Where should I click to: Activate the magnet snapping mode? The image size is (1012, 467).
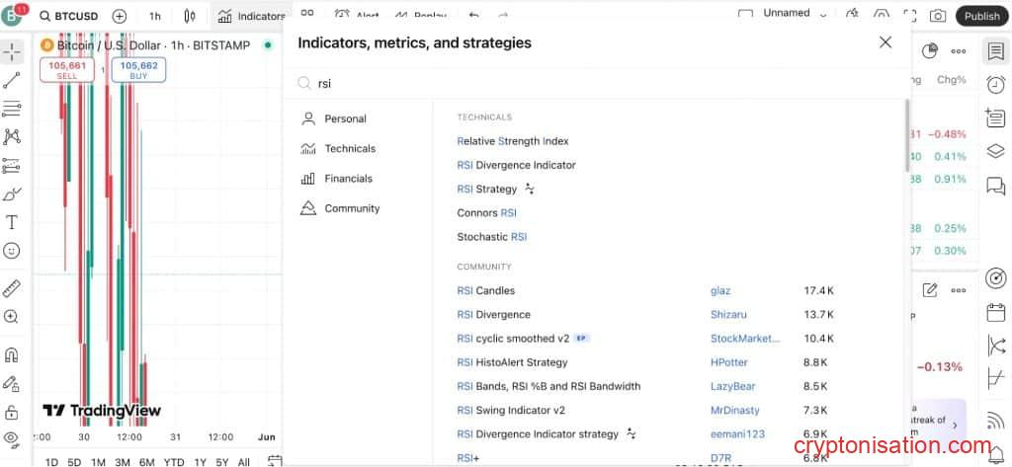tap(12, 354)
